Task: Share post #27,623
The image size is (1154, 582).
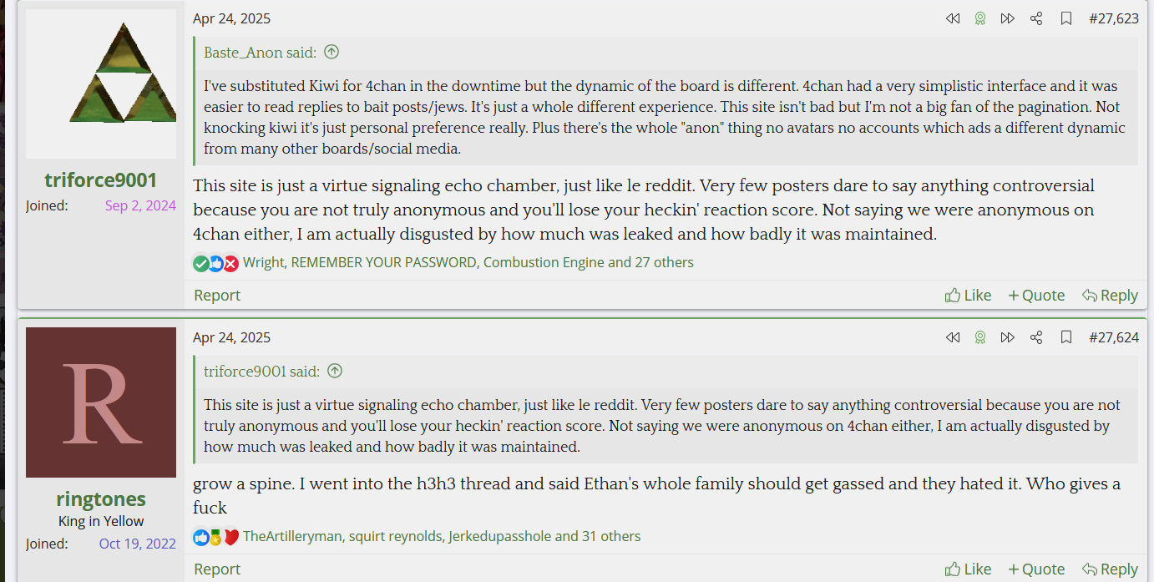Action: tap(1036, 18)
